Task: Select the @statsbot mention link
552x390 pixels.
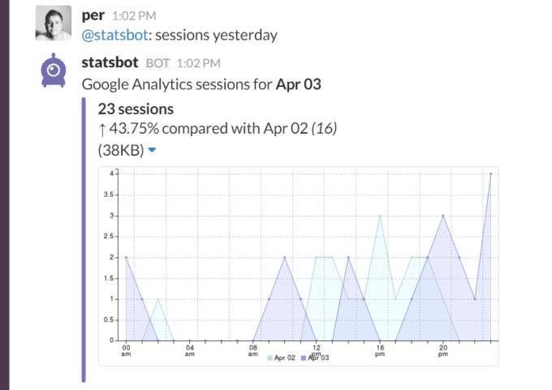Action: pyautogui.click(x=114, y=35)
